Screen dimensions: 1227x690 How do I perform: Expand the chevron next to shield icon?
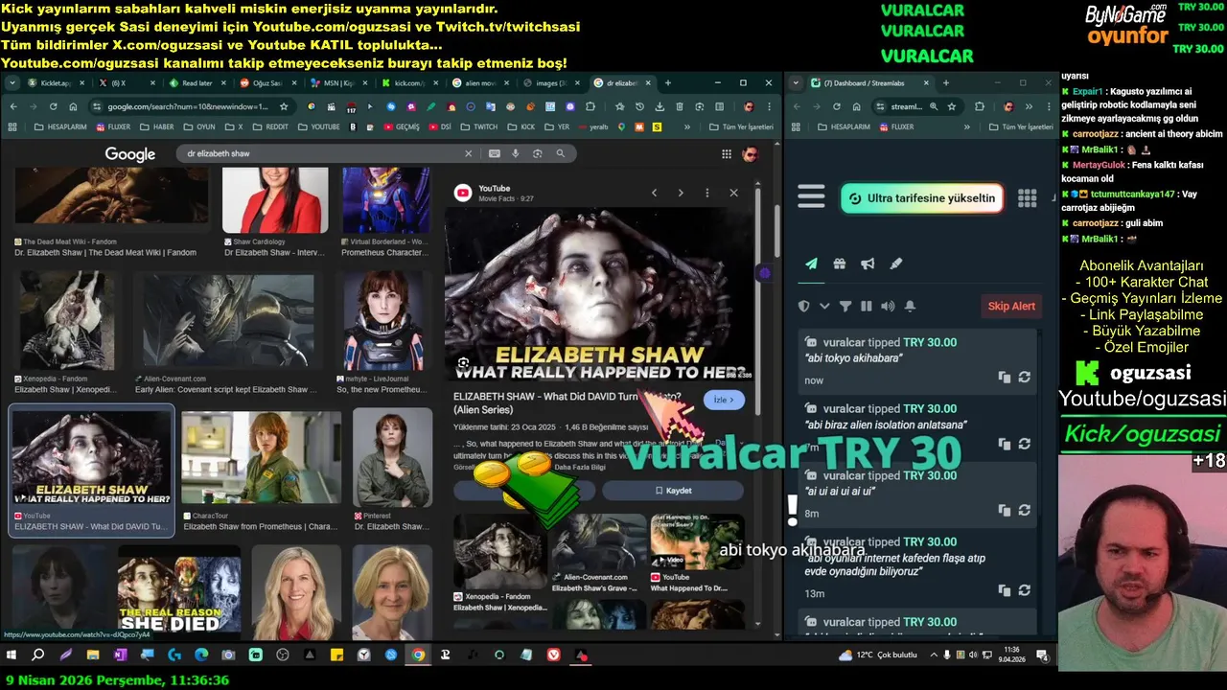click(x=824, y=306)
